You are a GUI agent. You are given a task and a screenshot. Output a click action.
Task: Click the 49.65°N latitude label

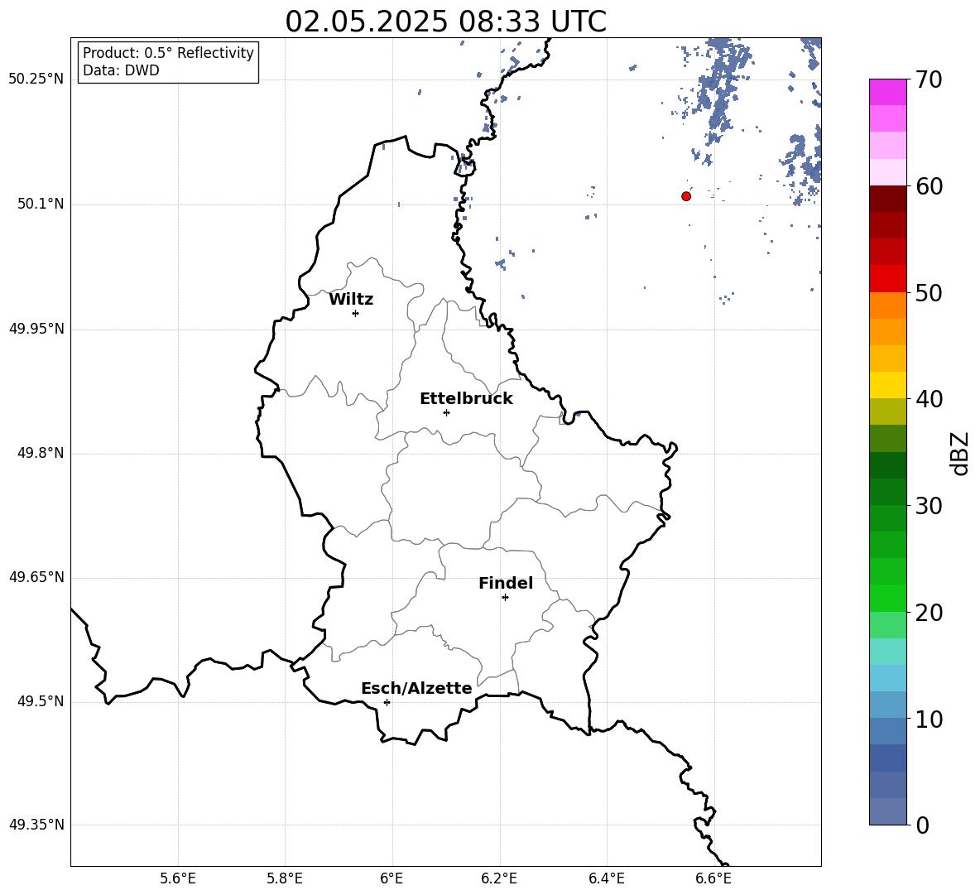(36, 577)
